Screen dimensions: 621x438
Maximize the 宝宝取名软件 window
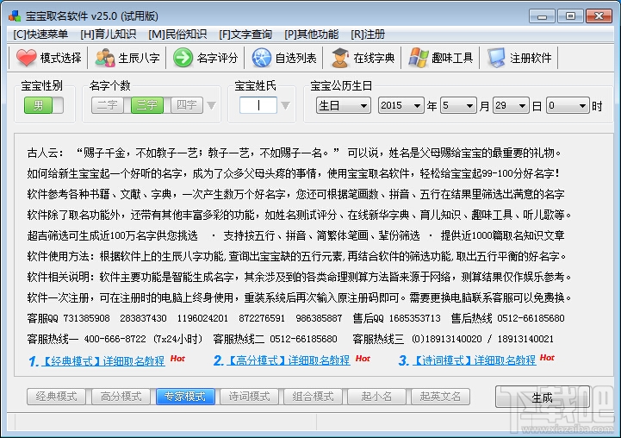[570, 16]
